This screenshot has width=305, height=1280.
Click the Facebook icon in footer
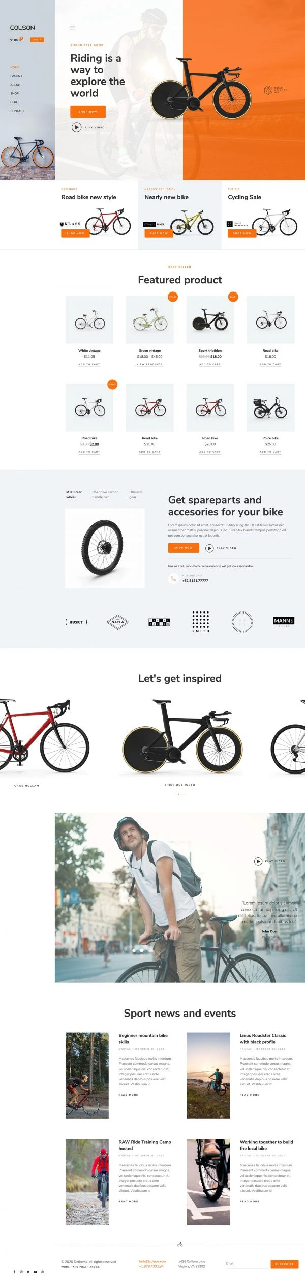point(14,1272)
